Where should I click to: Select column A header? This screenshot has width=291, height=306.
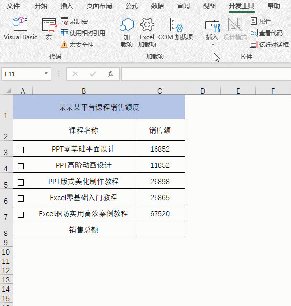coord(23,91)
